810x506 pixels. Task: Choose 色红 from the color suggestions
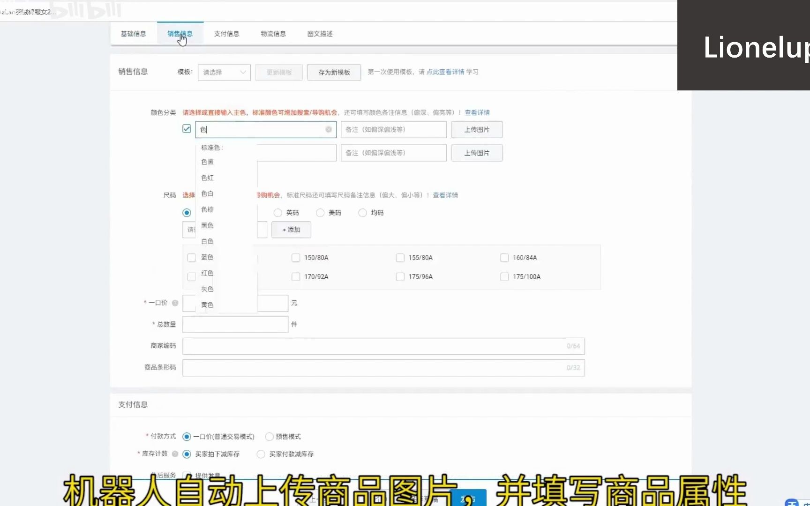click(x=207, y=178)
